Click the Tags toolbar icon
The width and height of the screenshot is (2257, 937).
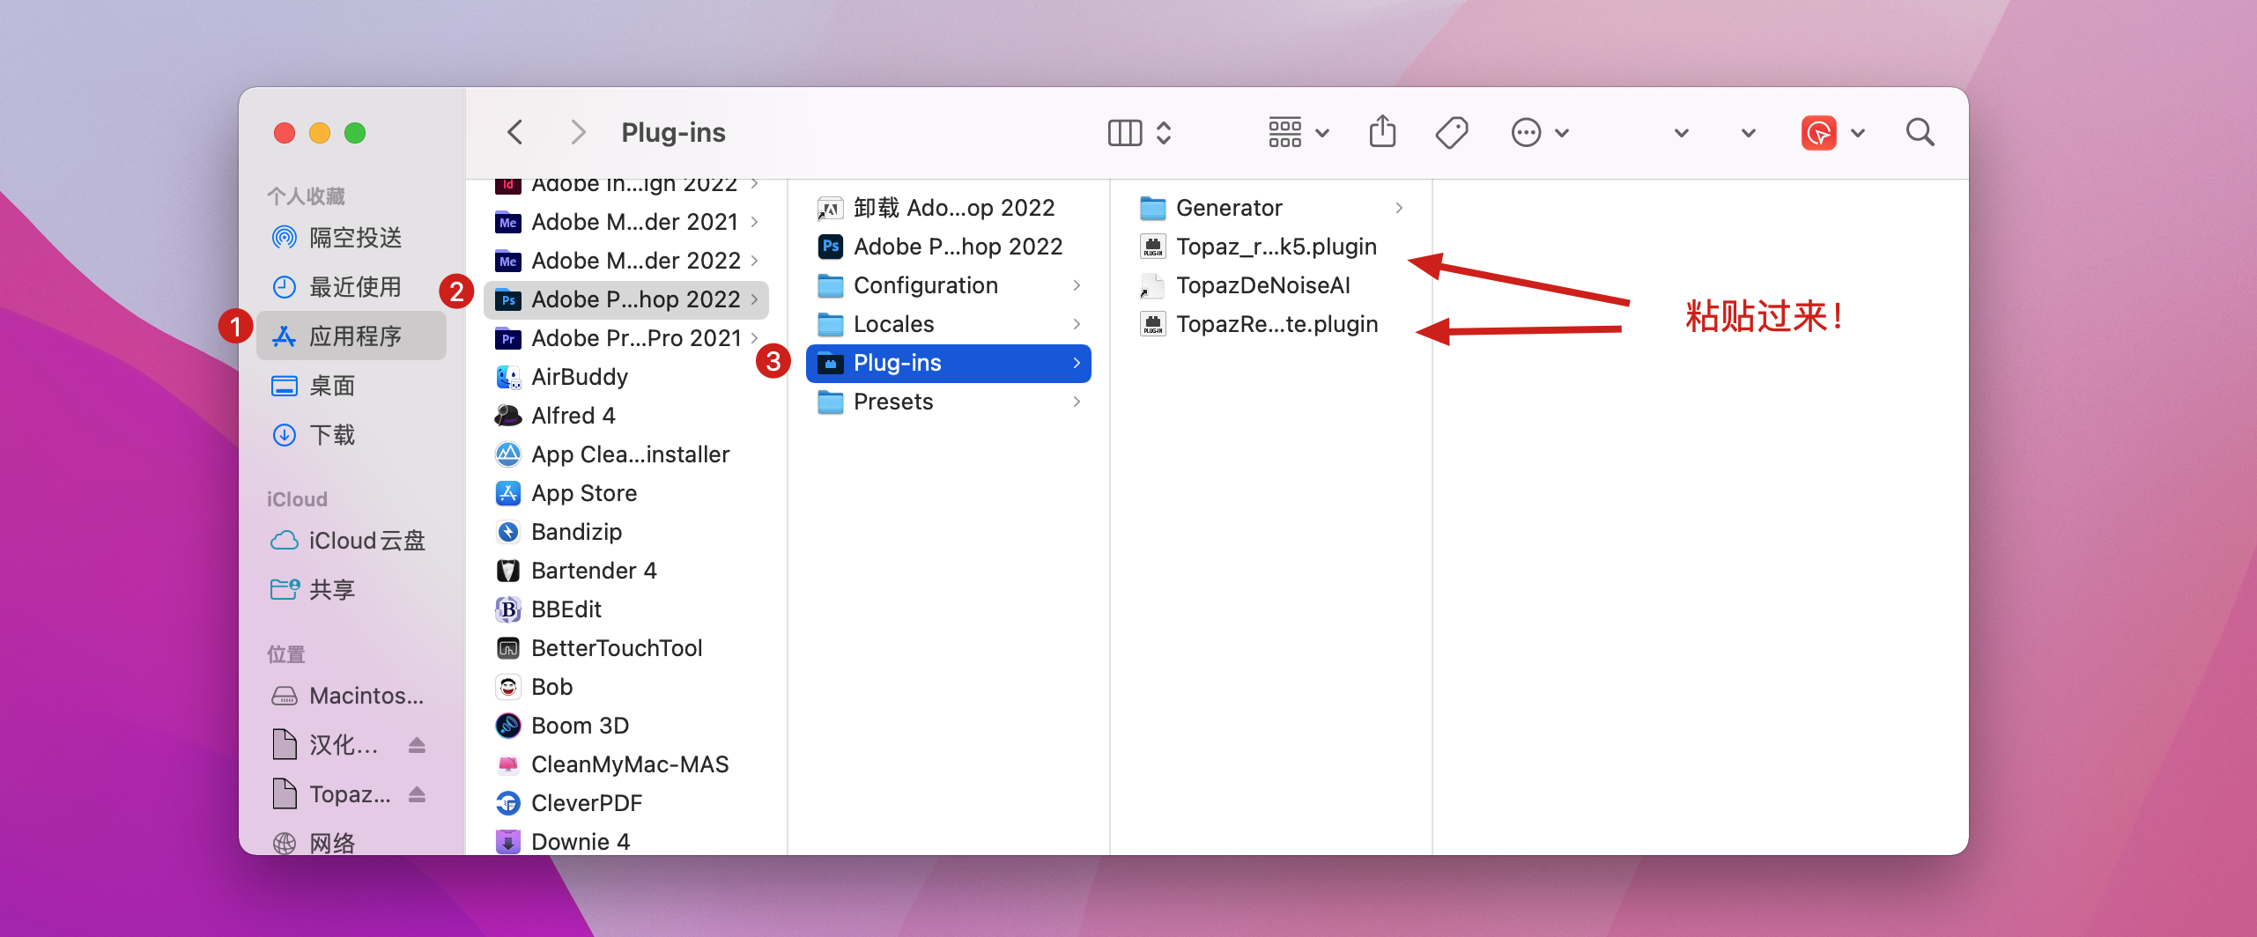click(x=1451, y=133)
